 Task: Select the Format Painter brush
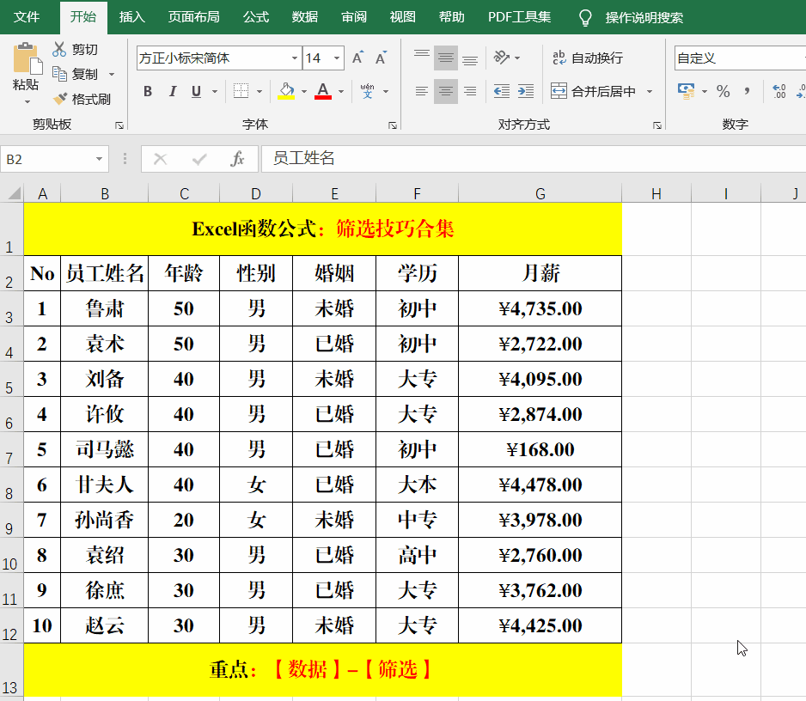(60, 98)
